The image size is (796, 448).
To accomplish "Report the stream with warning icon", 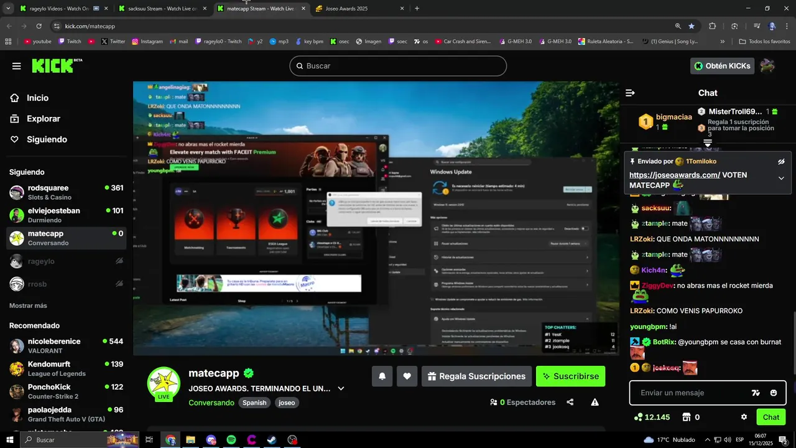I will 595,403.
